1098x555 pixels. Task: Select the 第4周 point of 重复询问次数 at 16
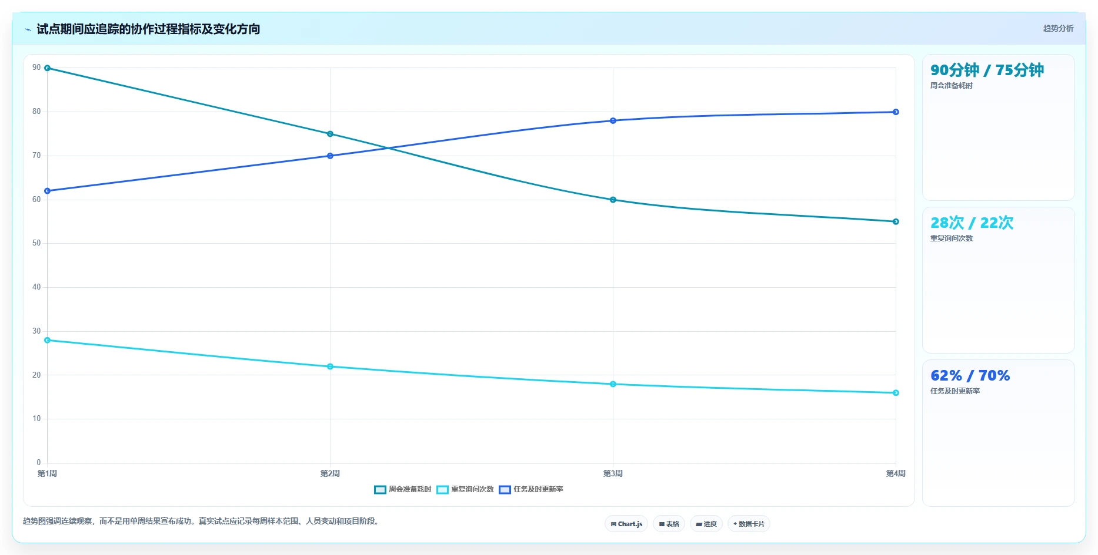tap(896, 393)
